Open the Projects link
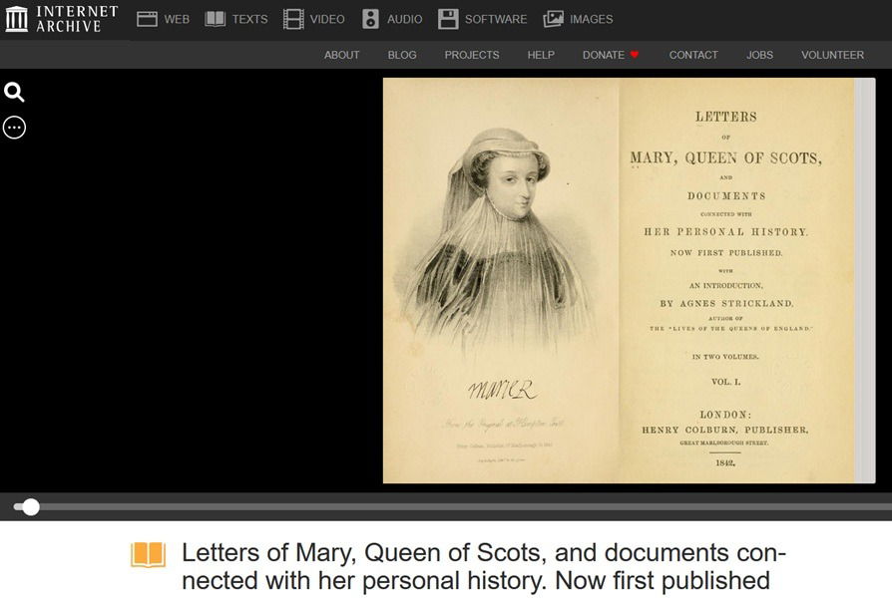Screen dimensions: 892x598 pos(472,55)
